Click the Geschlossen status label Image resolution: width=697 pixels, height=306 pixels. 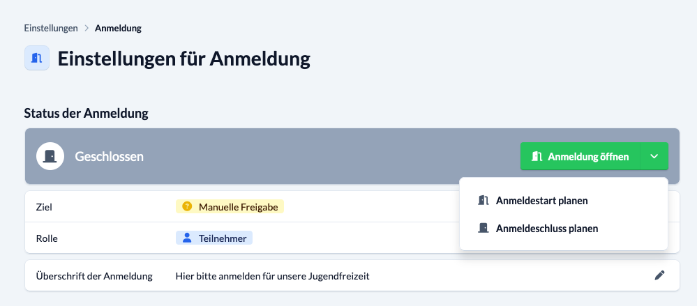tap(109, 156)
